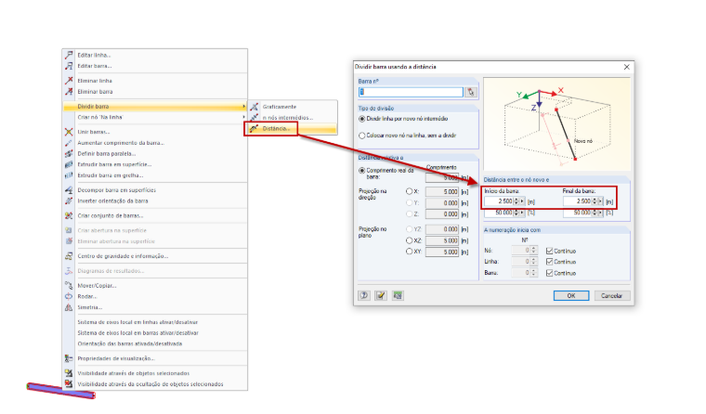The height and width of the screenshot is (414, 706).
Task: Toggle Contínuo checkbox for Nó
Action: pyautogui.click(x=549, y=251)
